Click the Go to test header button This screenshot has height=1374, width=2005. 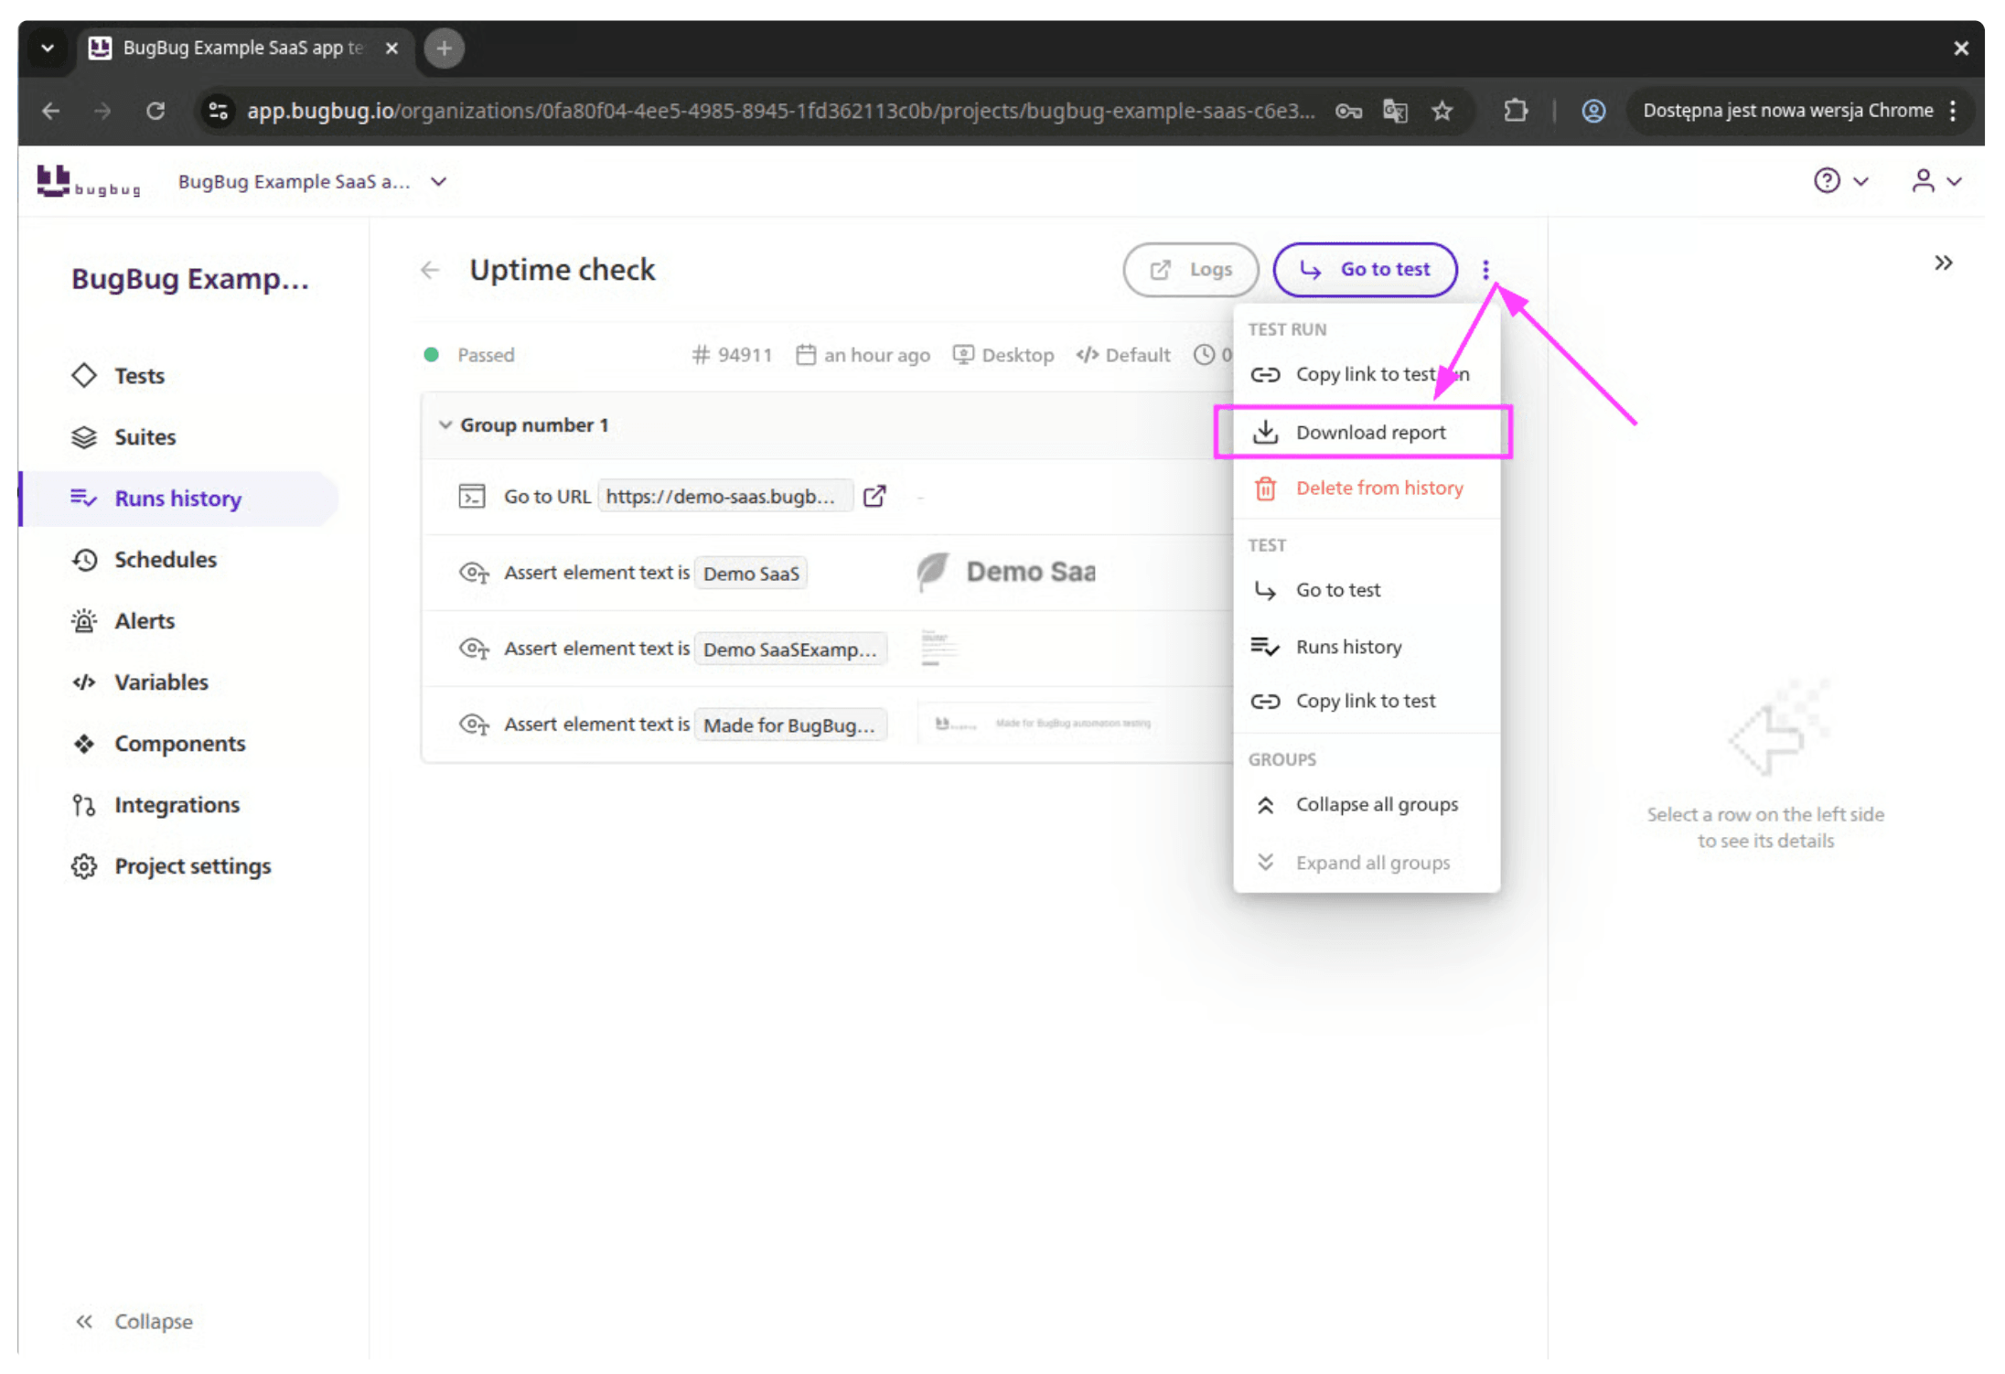pyautogui.click(x=1365, y=270)
